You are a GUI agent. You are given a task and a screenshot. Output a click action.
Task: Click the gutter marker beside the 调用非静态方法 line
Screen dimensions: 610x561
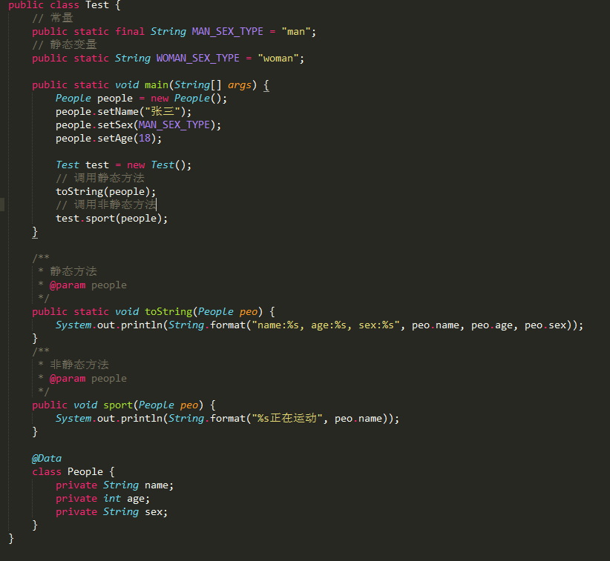point(3,205)
